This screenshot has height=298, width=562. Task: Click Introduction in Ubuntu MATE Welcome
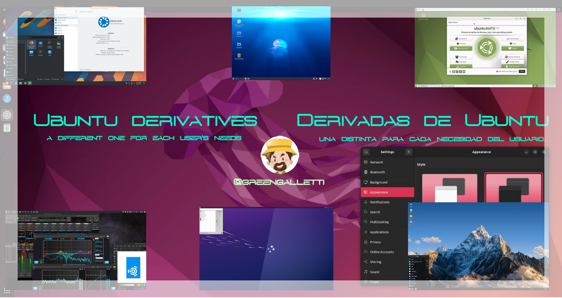pyautogui.click(x=461, y=39)
